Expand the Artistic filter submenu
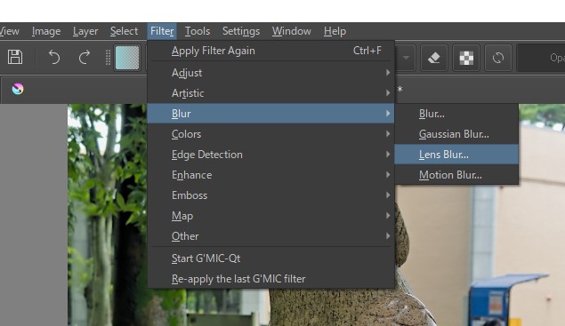This screenshot has width=565, height=326. 271,93
